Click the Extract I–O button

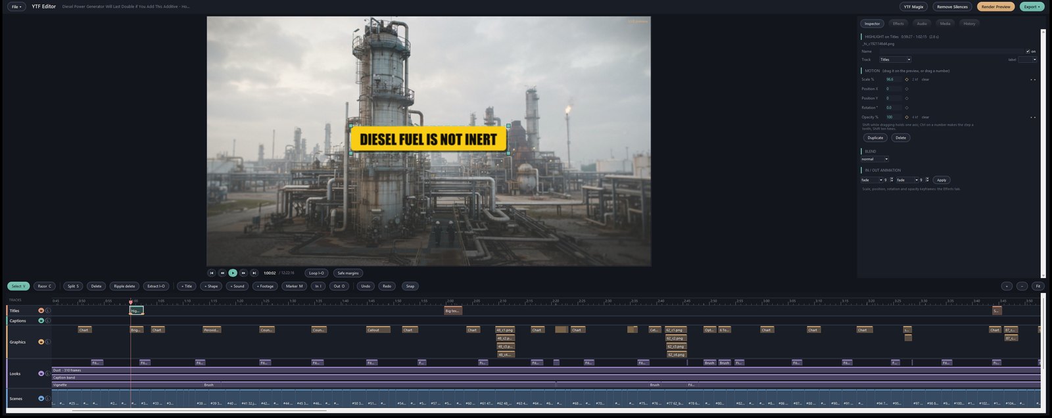(x=156, y=286)
